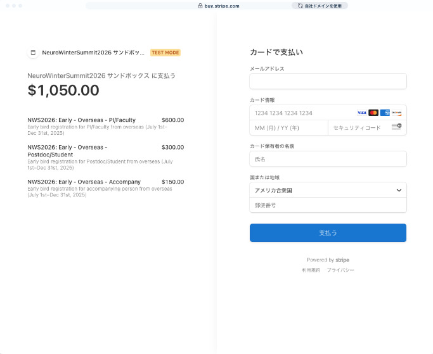Screen dimensions: 433x354
Task: Open the 利用規約 terms link
Action: [311, 270]
